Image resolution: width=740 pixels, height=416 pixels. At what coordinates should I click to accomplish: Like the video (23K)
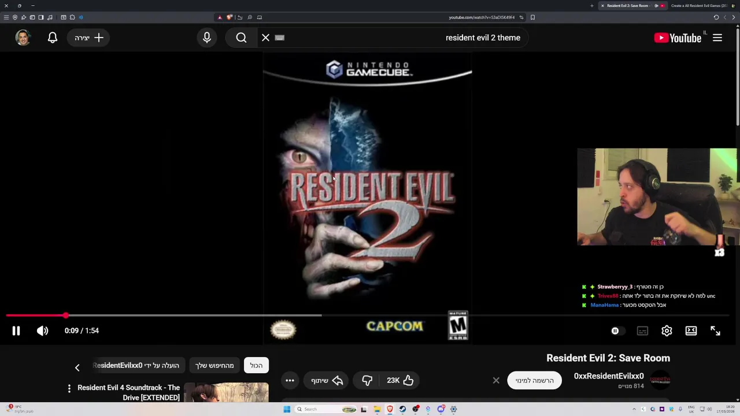coord(400,380)
